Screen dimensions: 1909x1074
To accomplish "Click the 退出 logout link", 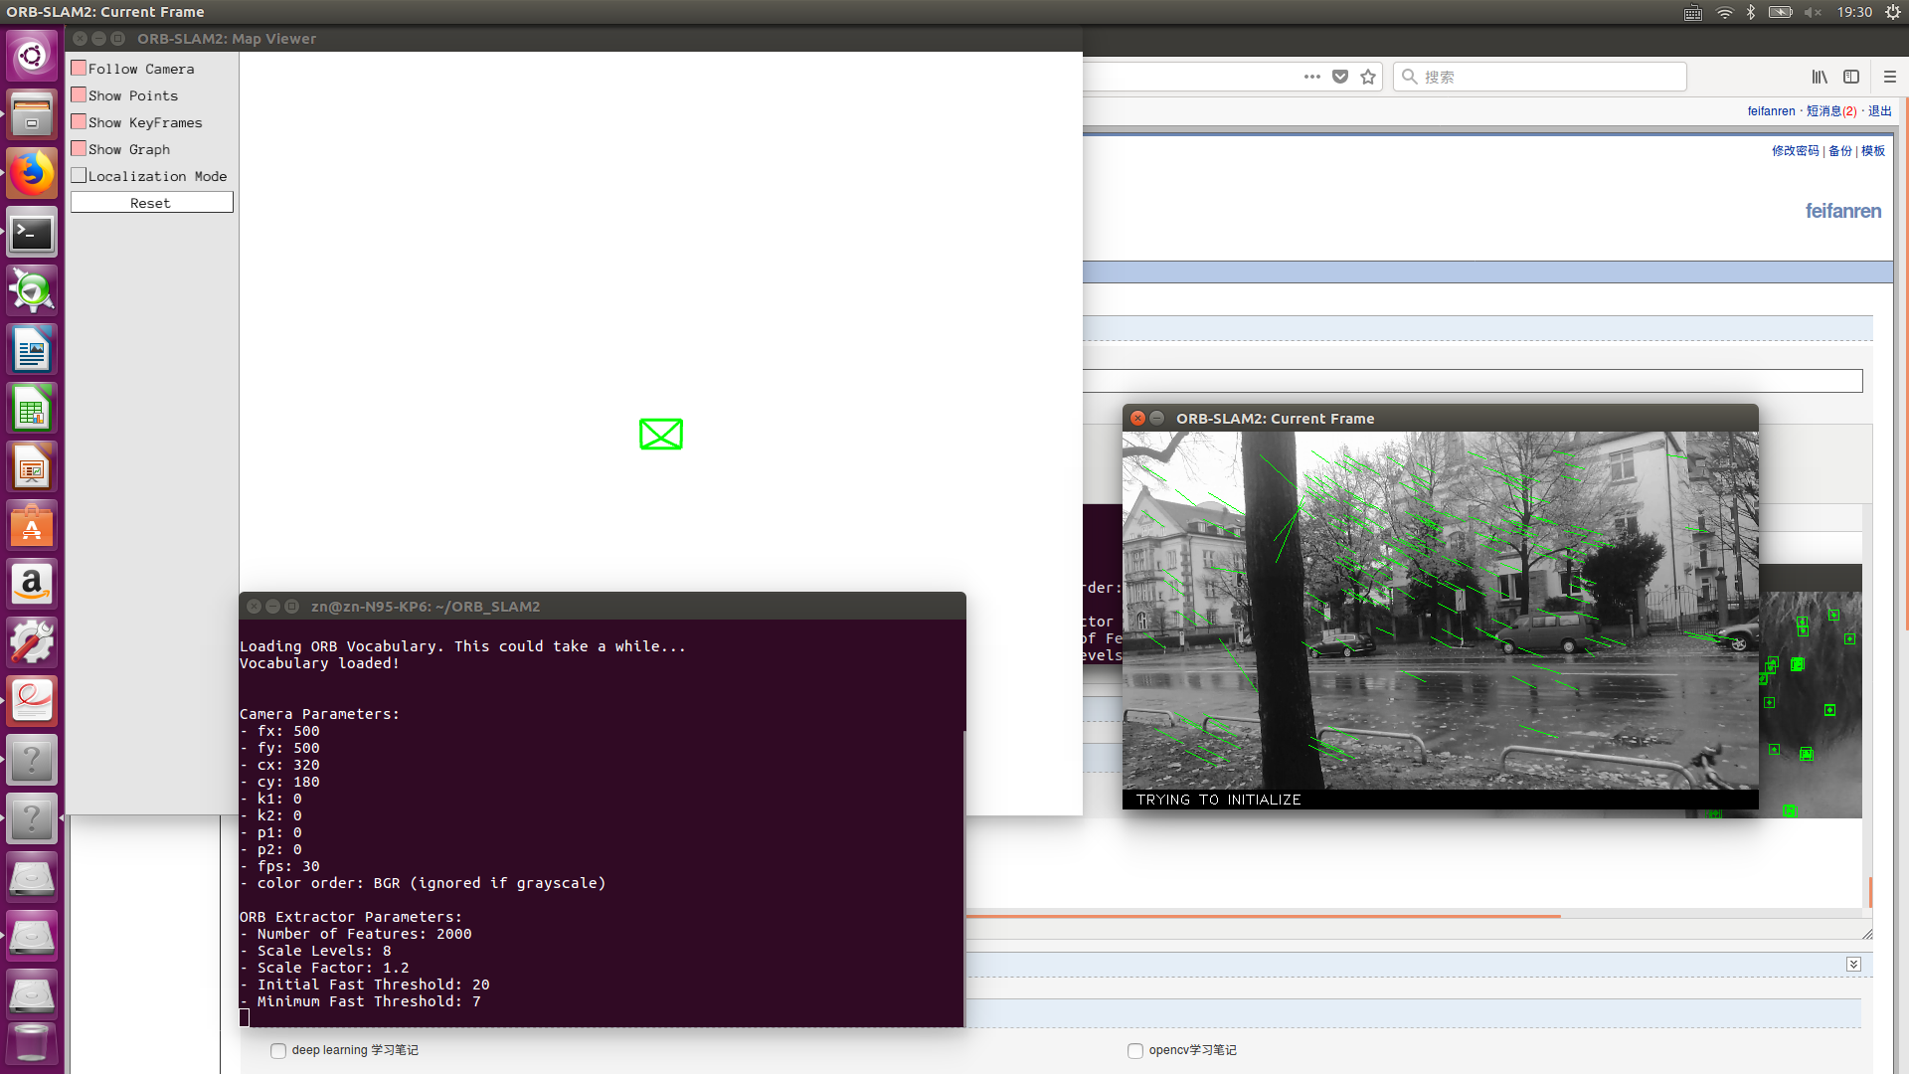I will point(1879,111).
